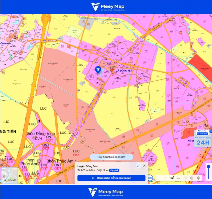Close the Huyện Đông Sơn info card
212x199 pixels.
pyautogui.click(x=144, y=166)
